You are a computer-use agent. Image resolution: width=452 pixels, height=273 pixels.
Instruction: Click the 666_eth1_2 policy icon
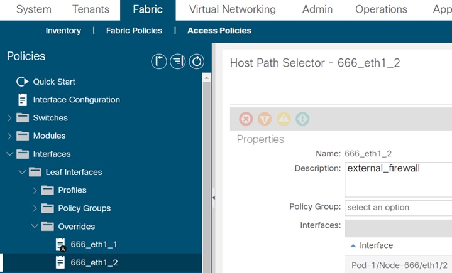60,262
